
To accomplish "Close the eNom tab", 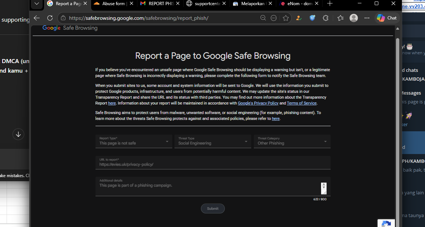I will pyautogui.click(x=317, y=4).
